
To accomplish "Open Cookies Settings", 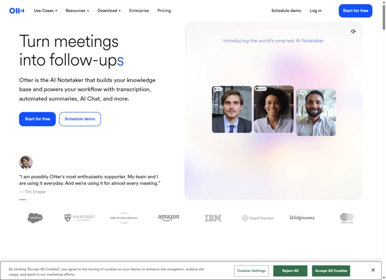I will [251, 271].
